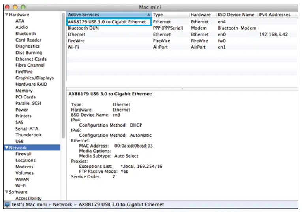Select Ethernet Cards in sidebar
The image size is (302, 212).
(30, 59)
